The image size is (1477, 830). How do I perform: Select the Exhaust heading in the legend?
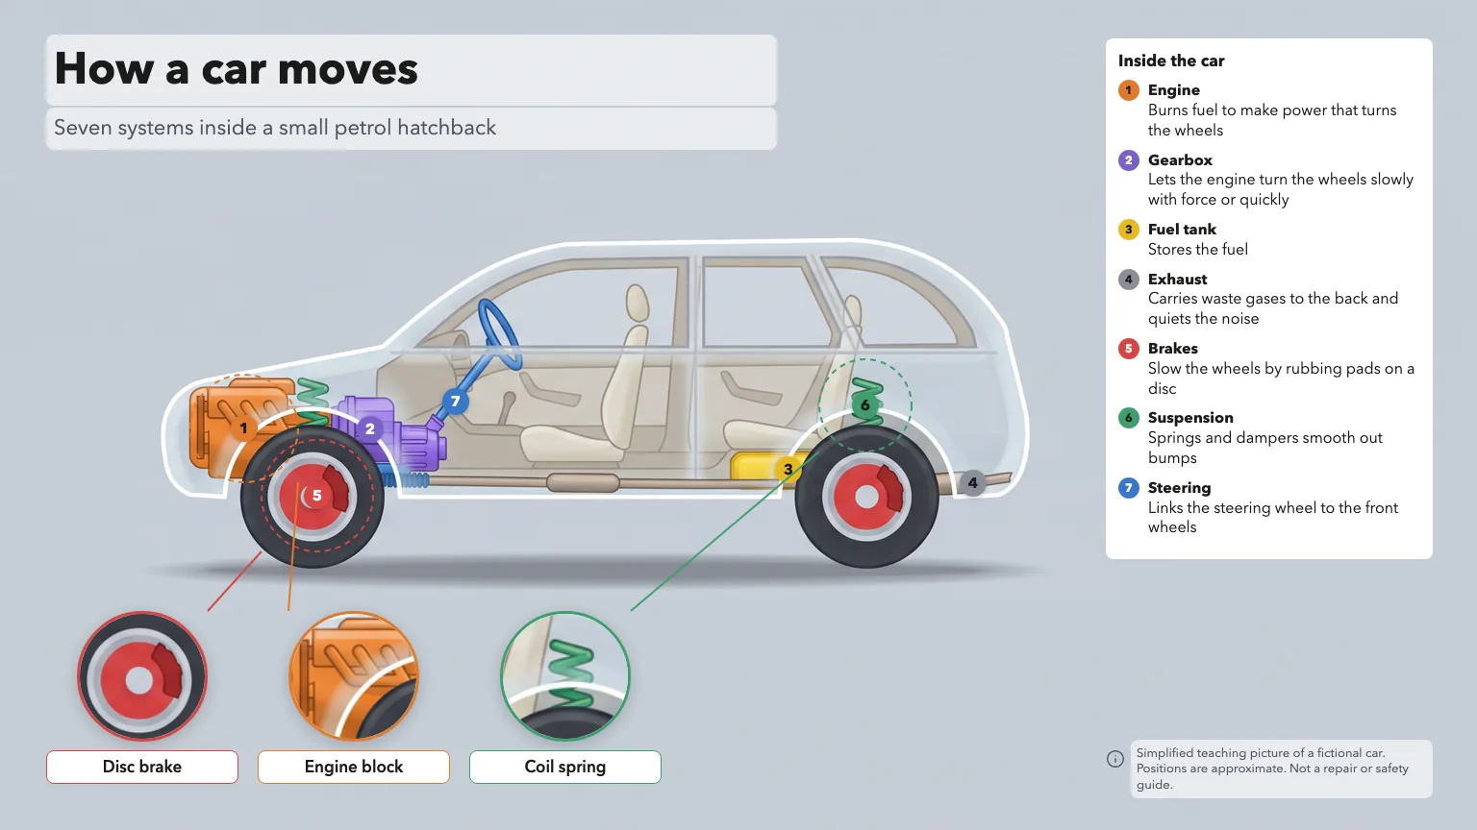click(1177, 280)
